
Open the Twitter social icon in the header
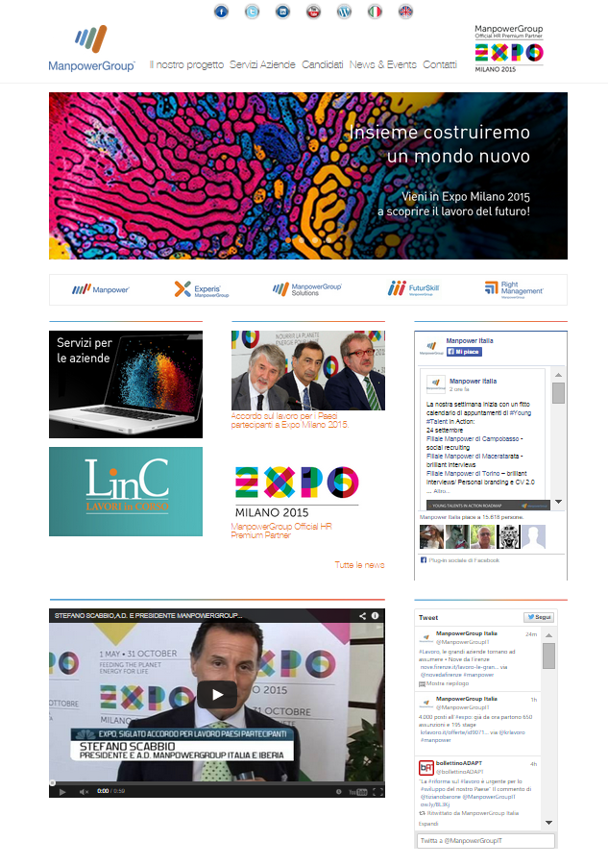(253, 12)
